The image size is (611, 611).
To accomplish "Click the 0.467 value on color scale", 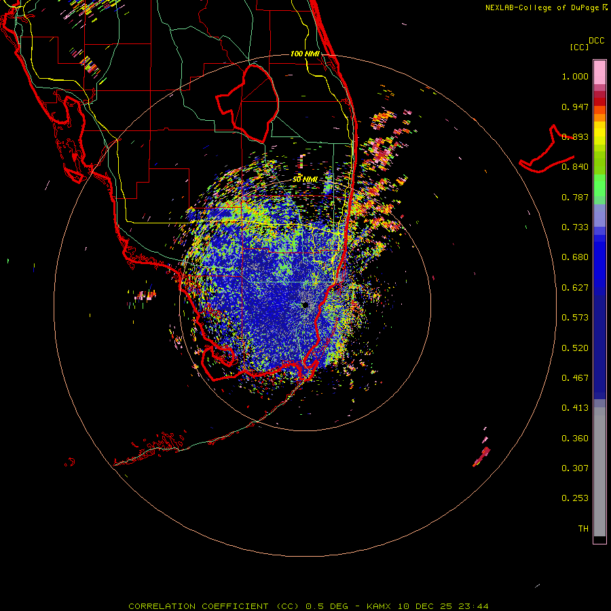I will pos(575,378).
